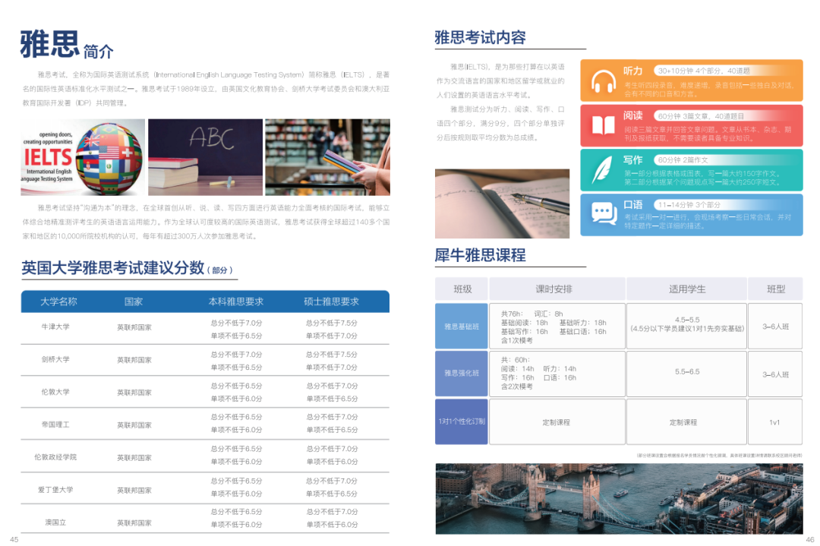This screenshot has height=546, width=820.
Task: Open the IELTS globe flags image
Action: 83,157
